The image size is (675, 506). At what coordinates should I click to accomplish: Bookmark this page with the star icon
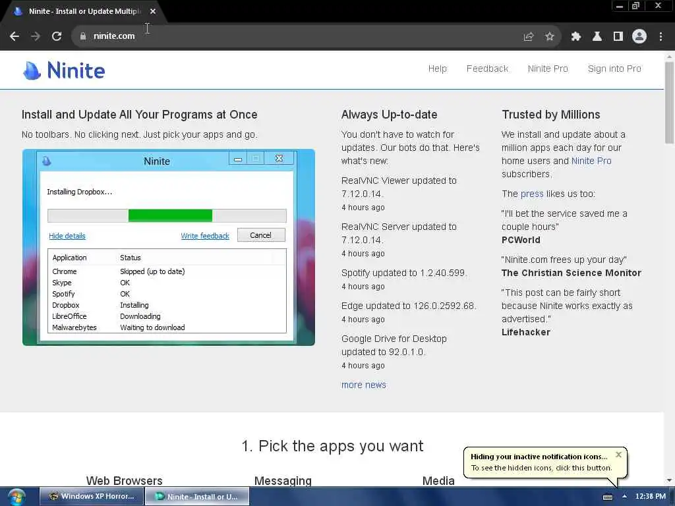point(549,37)
